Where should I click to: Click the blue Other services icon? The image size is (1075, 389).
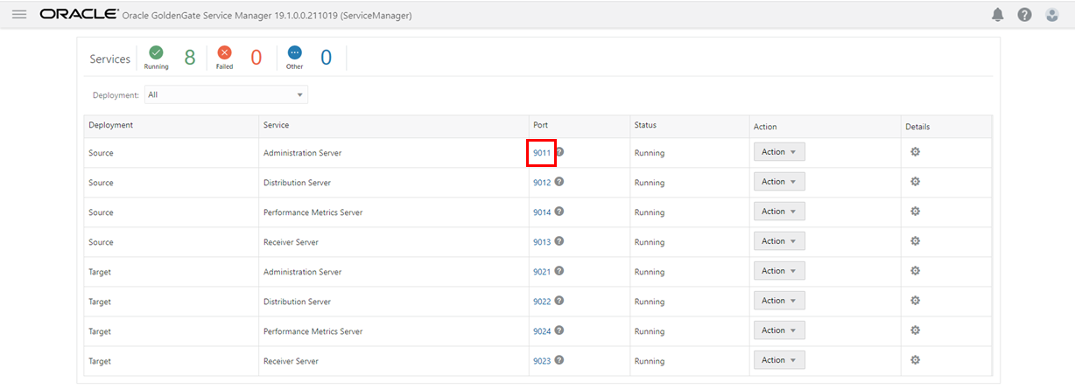tap(294, 53)
